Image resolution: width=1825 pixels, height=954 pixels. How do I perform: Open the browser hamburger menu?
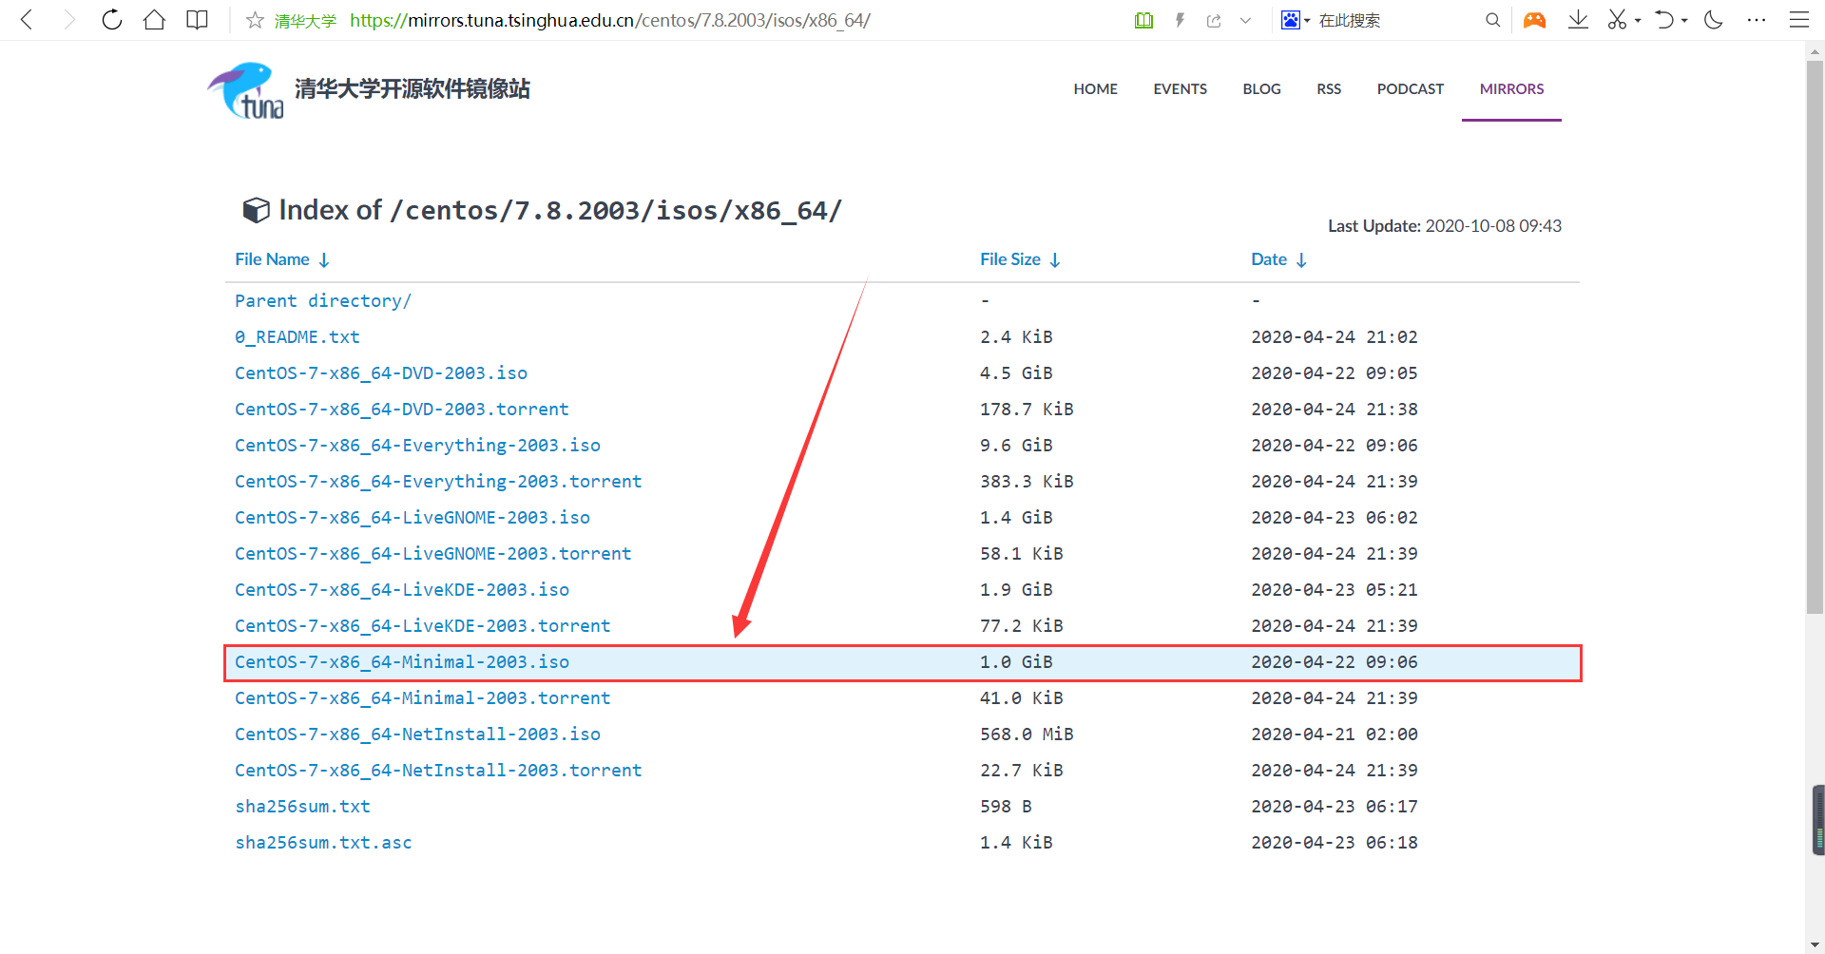pos(1799,20)
